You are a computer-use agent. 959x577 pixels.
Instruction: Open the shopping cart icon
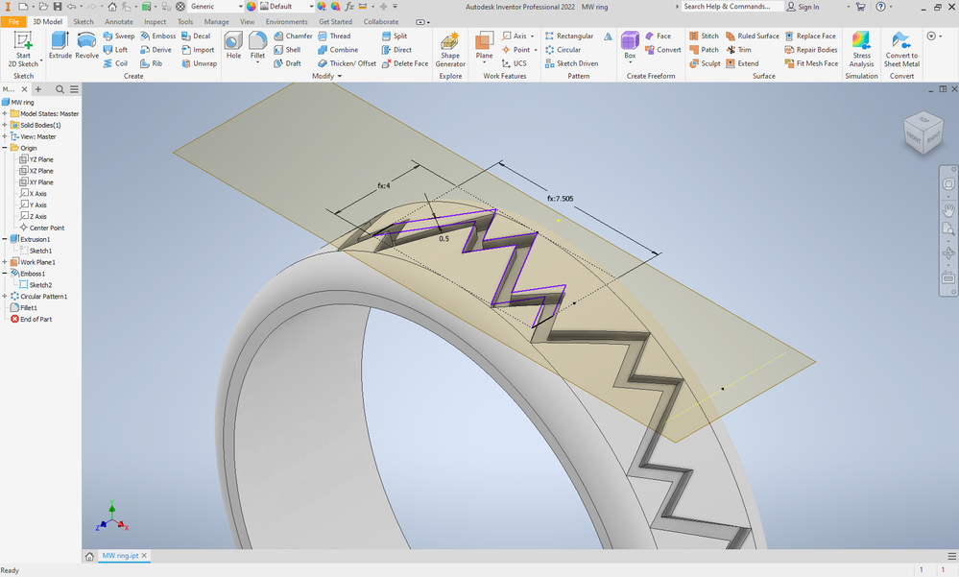pyautogui.click(x=860, y=7)
